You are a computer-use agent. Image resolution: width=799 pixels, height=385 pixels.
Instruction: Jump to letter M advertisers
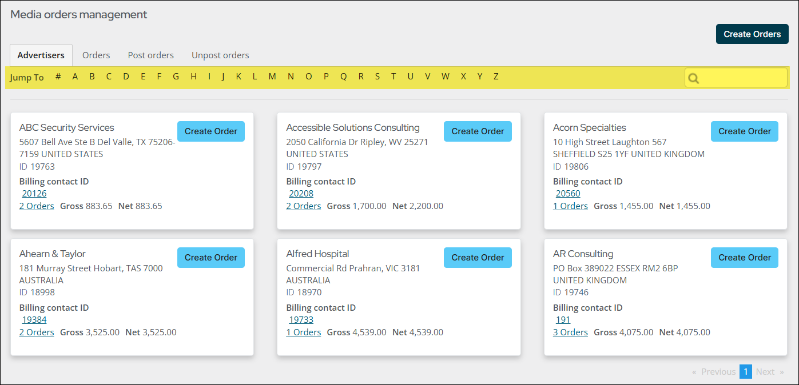pos(272,77)
